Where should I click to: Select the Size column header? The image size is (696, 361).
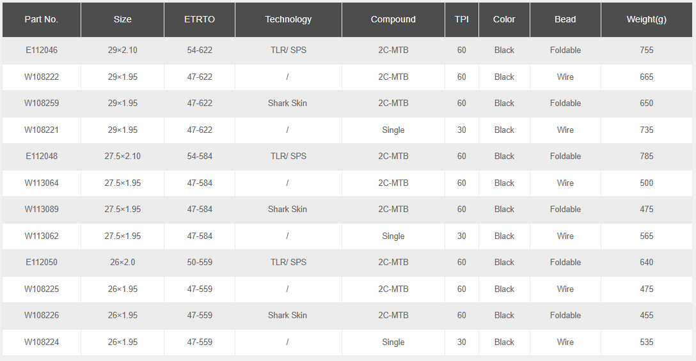pyautogui.click(x=122, y=19)
